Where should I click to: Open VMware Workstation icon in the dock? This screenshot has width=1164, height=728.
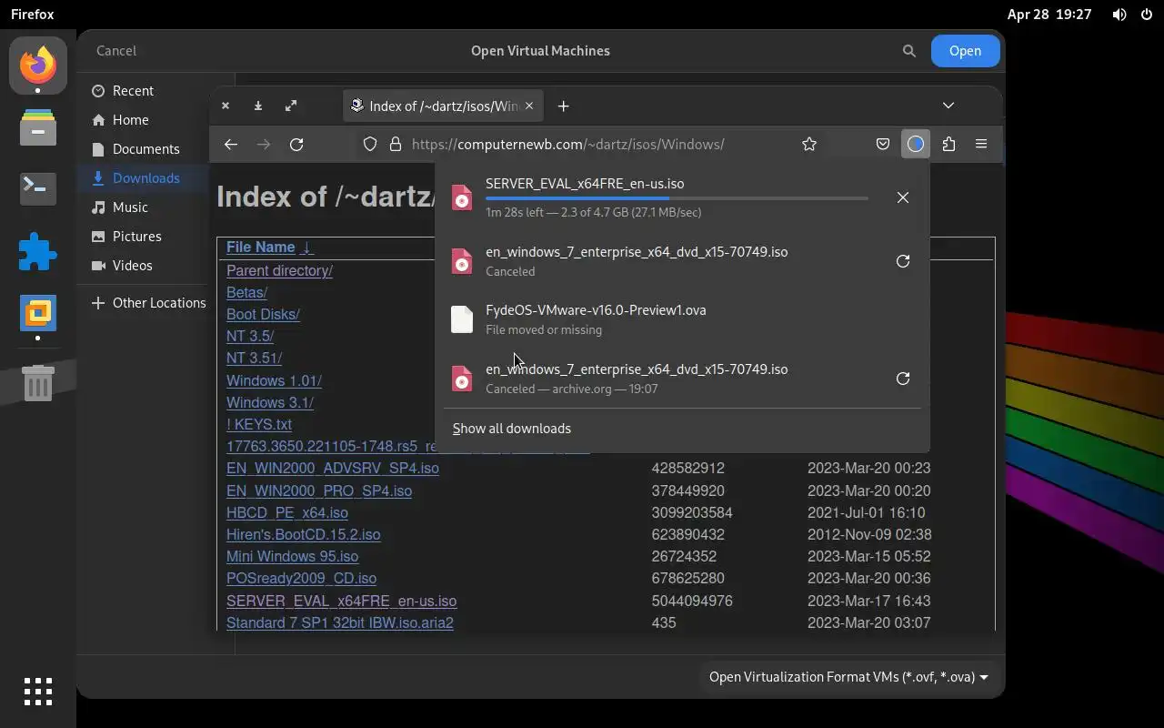click(38, 314)
